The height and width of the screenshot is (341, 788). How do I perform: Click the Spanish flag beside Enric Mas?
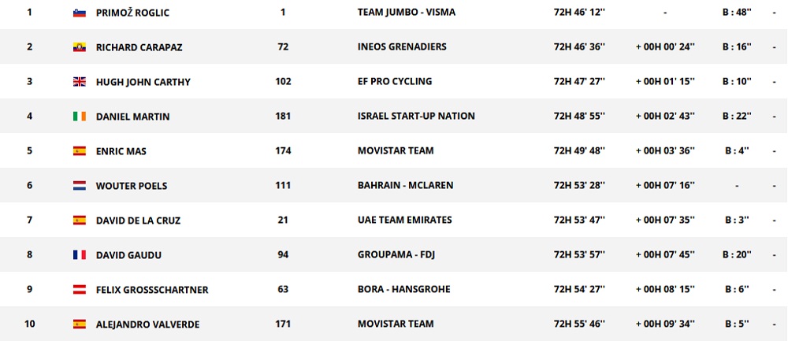coord(79,151)
